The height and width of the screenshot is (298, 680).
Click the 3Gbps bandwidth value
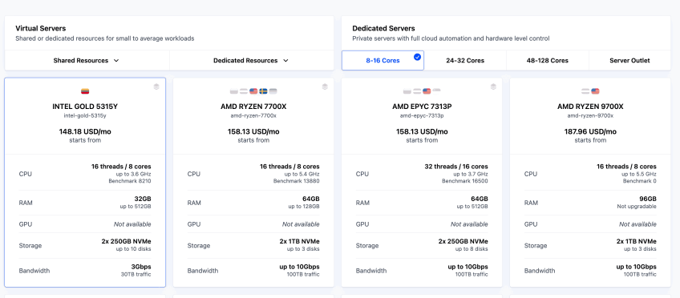(x=141, y=267)
